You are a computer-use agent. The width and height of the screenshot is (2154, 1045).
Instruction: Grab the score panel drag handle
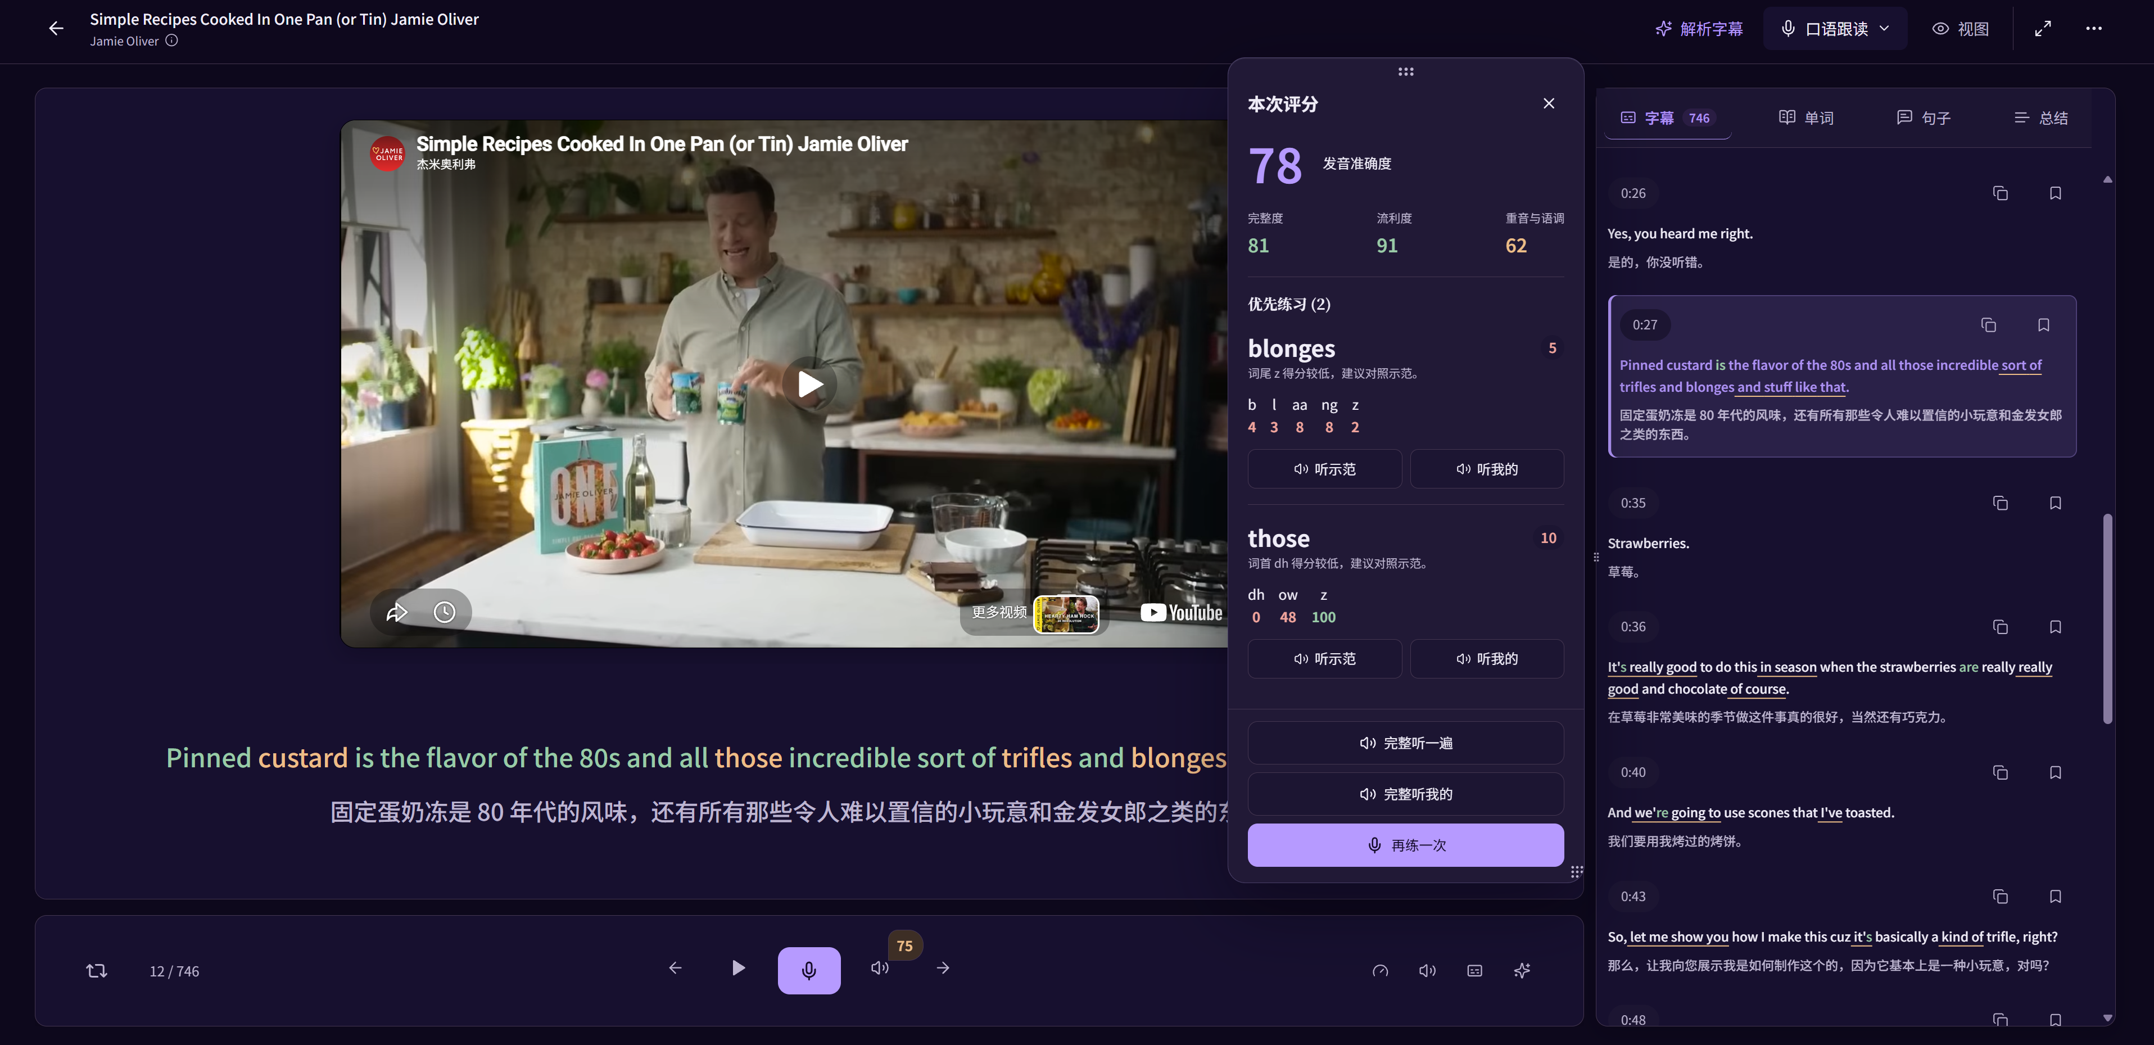(1406, 72)
